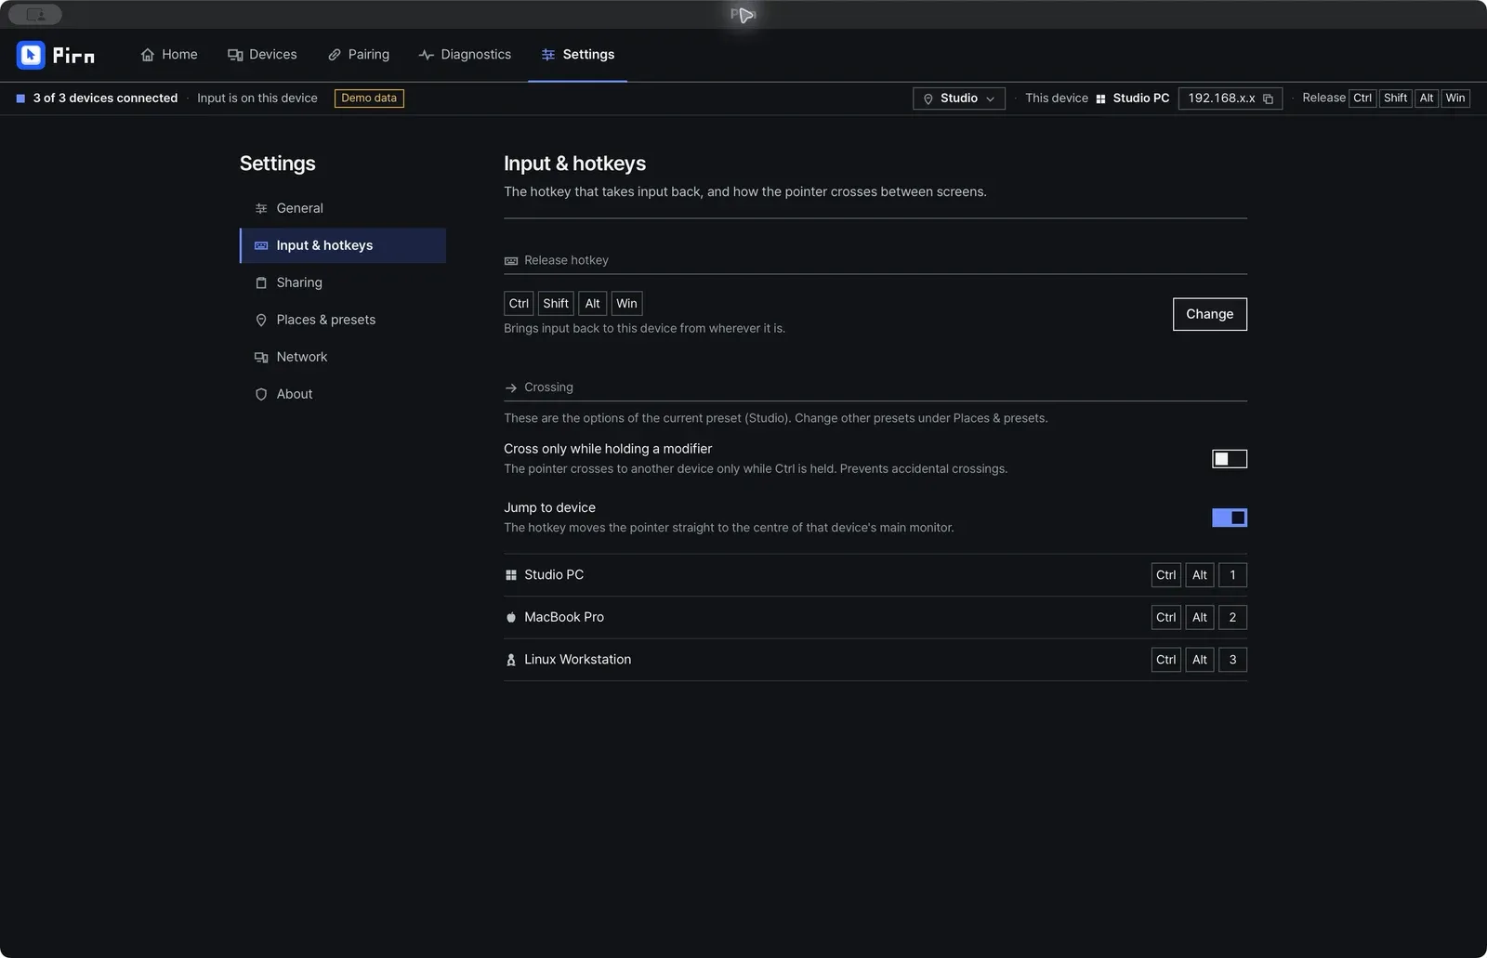Enable Cross only while holding a modifier
This screenshot has width=1487, height=958.
[1229, 459]
